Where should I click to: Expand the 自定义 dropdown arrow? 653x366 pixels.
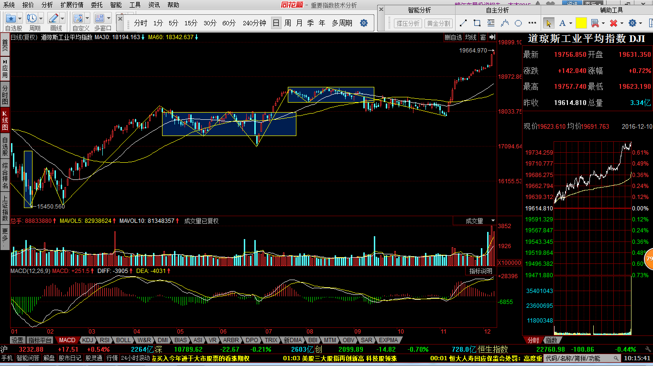click(87, 19)
